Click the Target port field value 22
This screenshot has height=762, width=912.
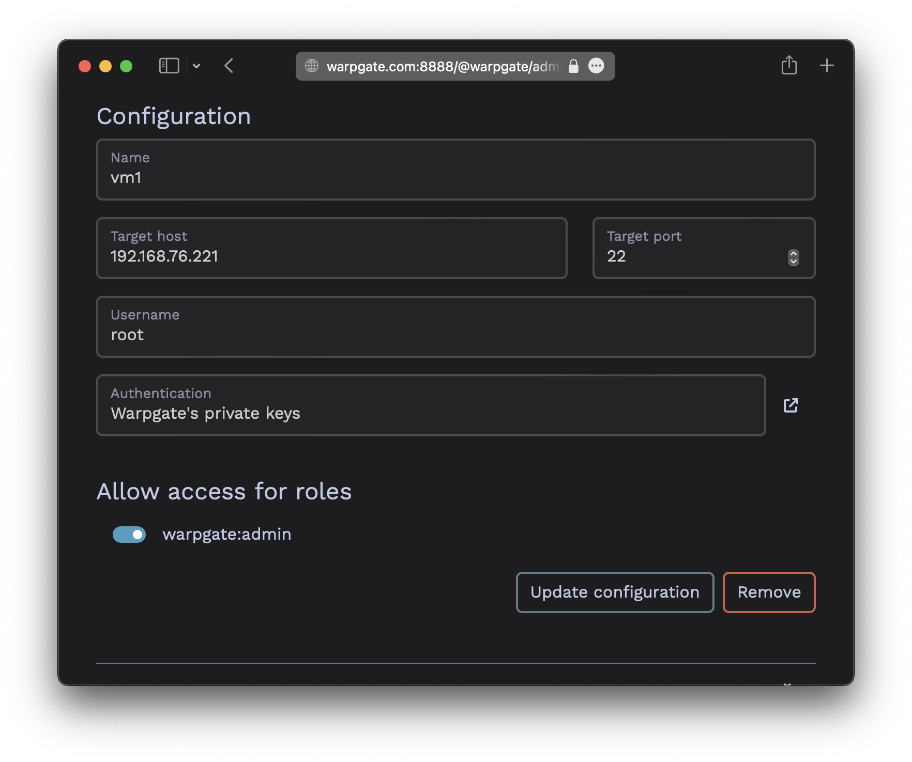click(616, 256)
